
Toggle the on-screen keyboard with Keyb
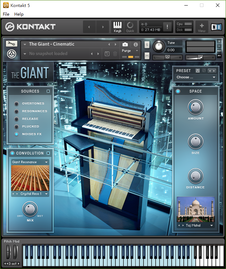pyautogui.click(x=118, y=27)
